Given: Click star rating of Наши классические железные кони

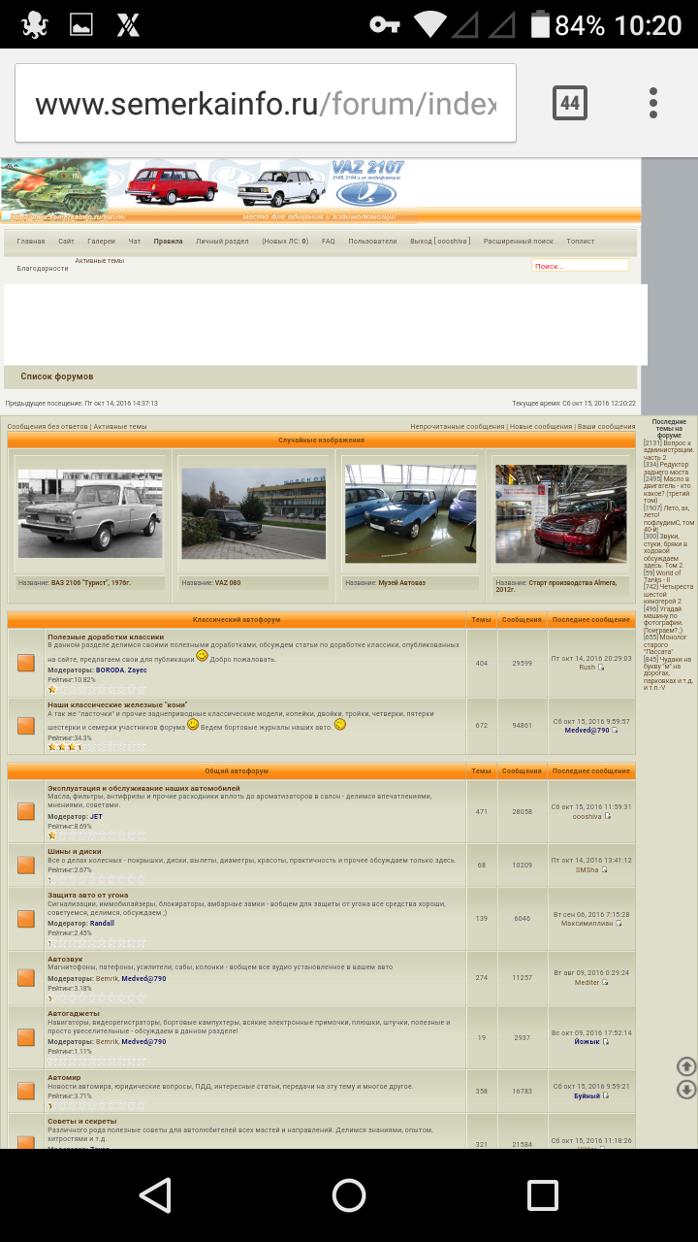Looking at the screenshot, I should coord(96,747).
